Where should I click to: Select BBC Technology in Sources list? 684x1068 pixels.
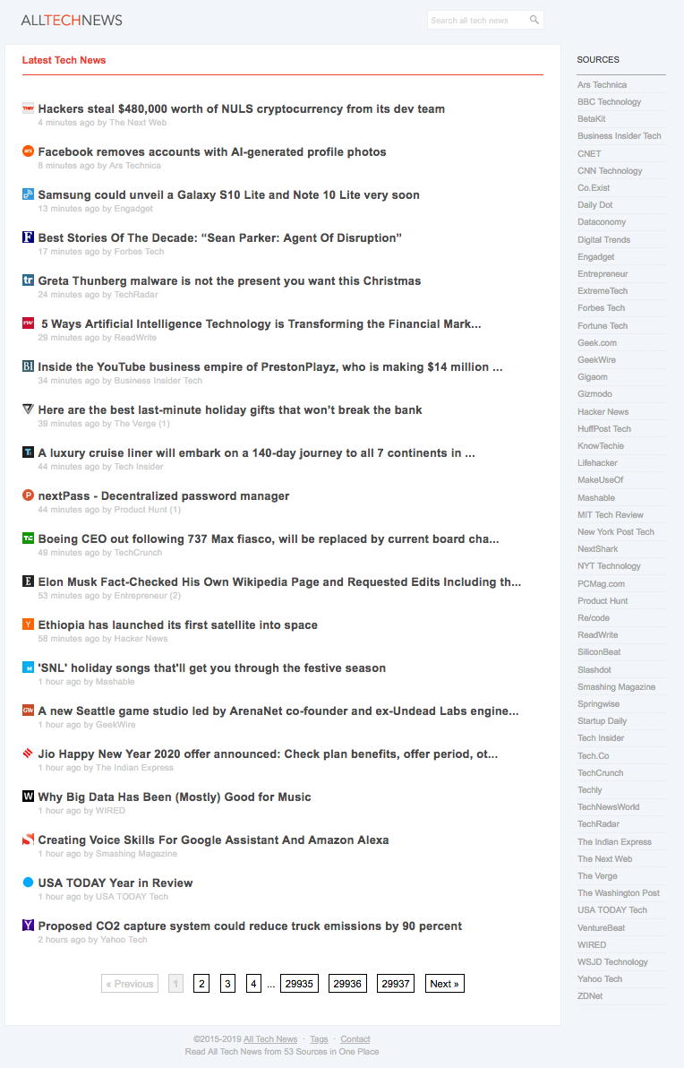point(609,101)
